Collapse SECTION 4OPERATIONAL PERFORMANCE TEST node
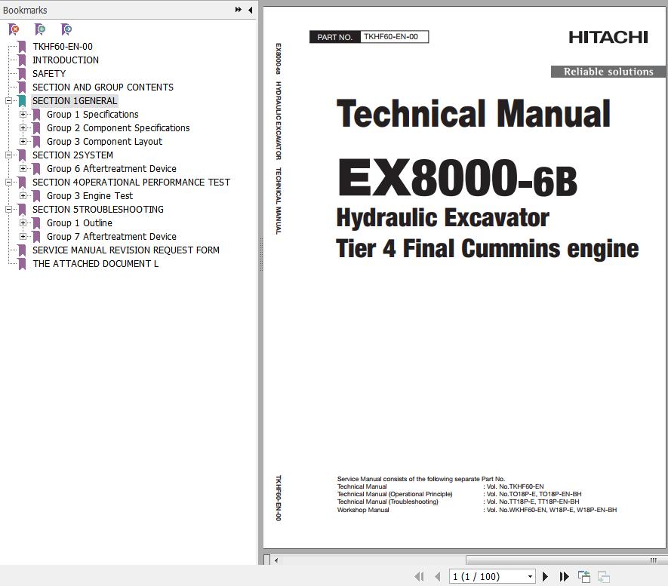Viewport: 668px width, 586px height. click(x=8, y=183)
